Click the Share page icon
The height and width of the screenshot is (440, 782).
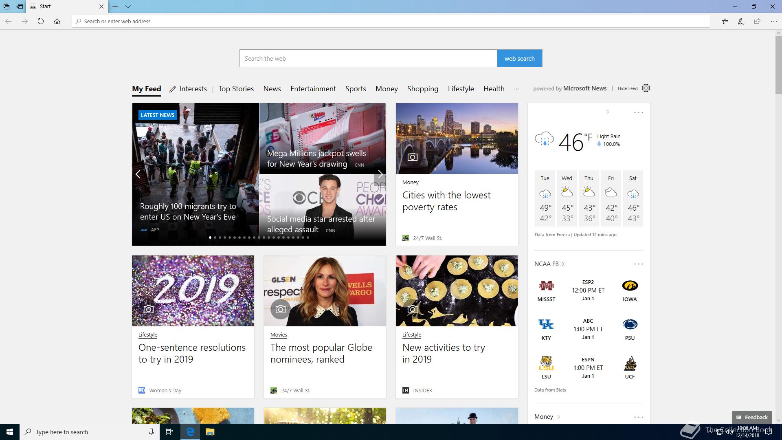coord(757,21)
